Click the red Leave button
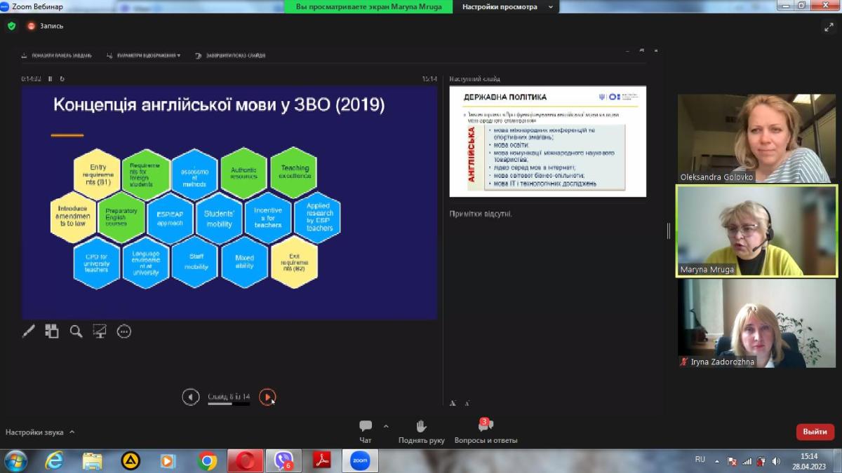Image resolution: width=842 pixels, height=473 pixels. coord(815,432)
